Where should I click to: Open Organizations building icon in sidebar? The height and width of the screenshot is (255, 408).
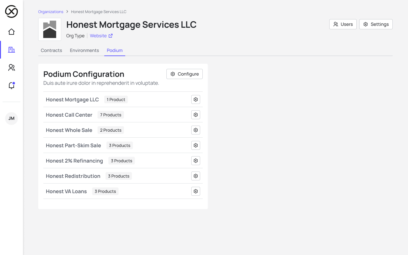point(11,50)
